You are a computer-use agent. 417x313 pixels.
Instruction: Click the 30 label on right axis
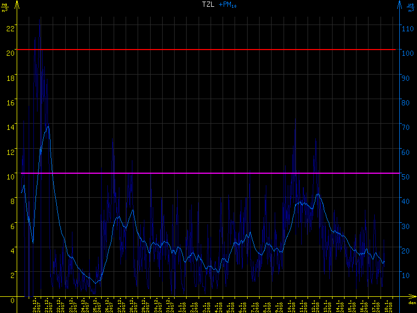click(407, 226)
